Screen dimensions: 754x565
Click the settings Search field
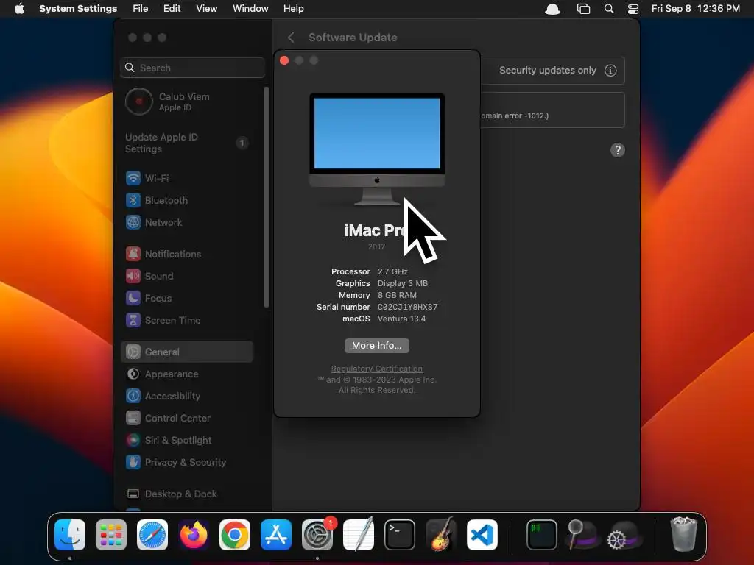point(192,68)
